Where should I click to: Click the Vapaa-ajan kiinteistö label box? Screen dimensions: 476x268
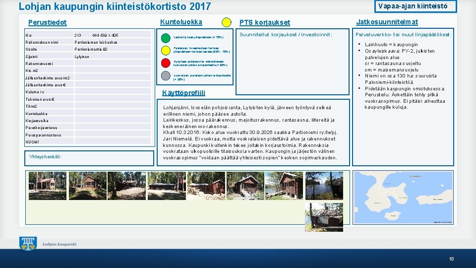416,6
